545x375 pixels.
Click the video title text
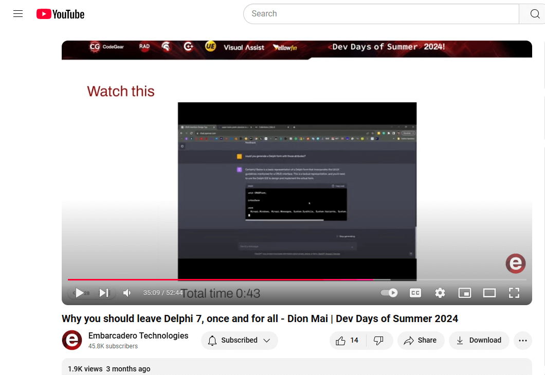click(x=260, y=318)
